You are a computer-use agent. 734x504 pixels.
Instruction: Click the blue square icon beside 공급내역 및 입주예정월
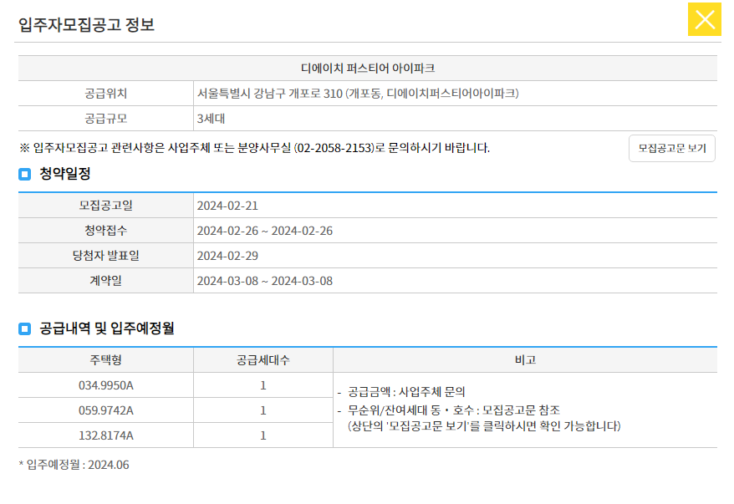click(25, 328)
